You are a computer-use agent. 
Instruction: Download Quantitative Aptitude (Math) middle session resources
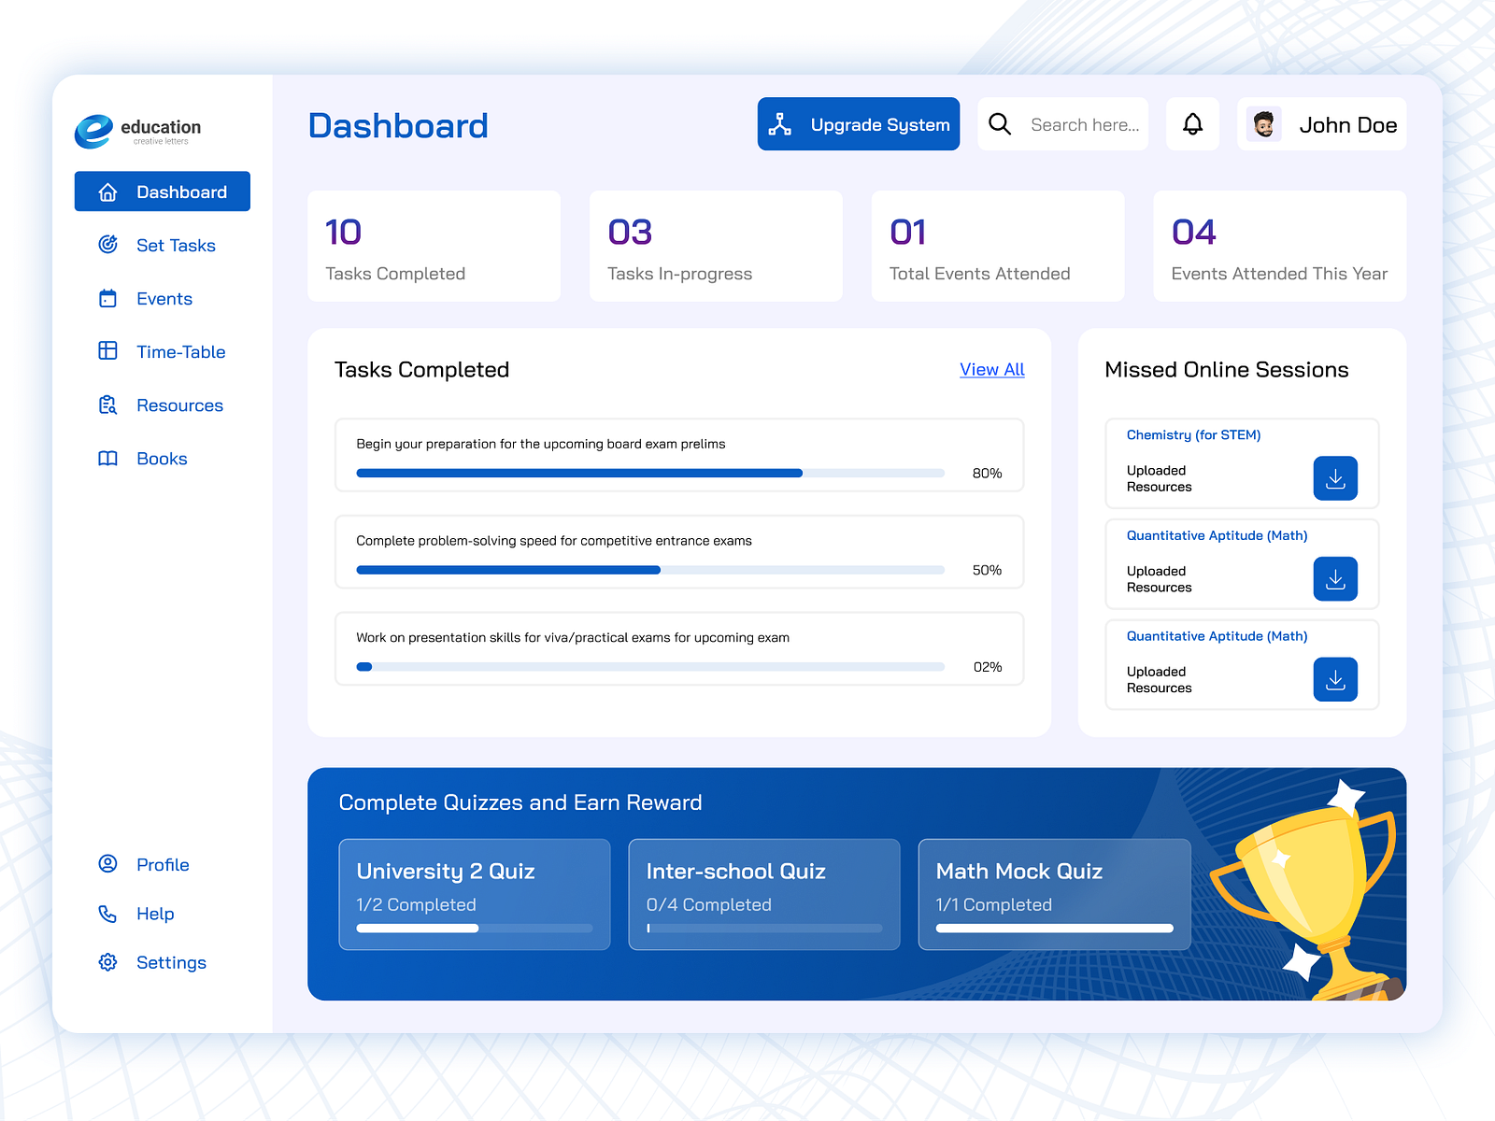coord(1335,579)
